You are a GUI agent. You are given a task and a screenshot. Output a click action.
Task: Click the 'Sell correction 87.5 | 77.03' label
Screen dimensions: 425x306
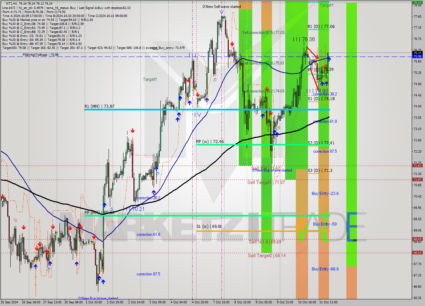coord(263,33)
